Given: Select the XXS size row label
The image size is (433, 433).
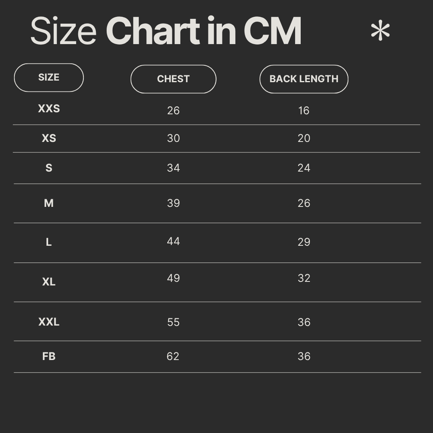Looking at the screenshot, I should 49,109.
